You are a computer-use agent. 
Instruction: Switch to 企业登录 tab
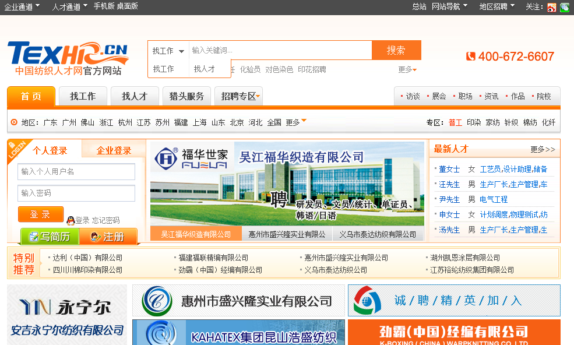114,150
